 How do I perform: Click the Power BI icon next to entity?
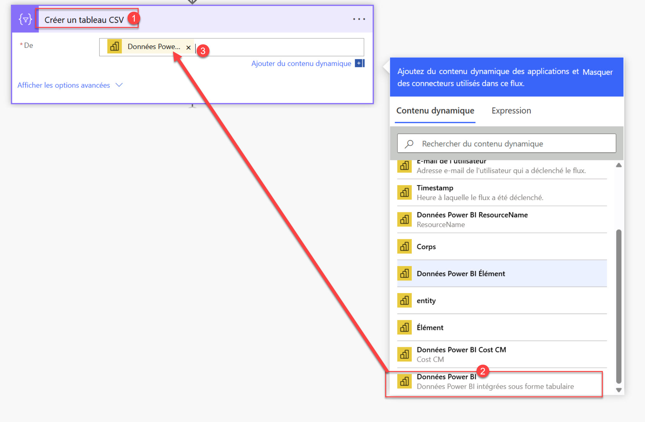405,300
